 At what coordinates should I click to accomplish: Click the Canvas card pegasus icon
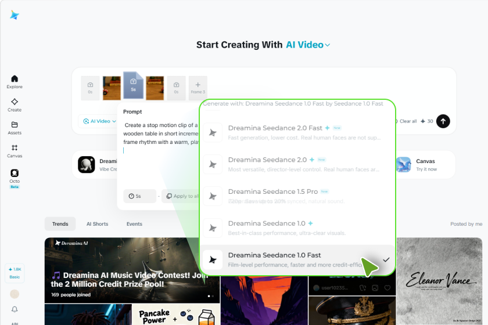(404, 164)
